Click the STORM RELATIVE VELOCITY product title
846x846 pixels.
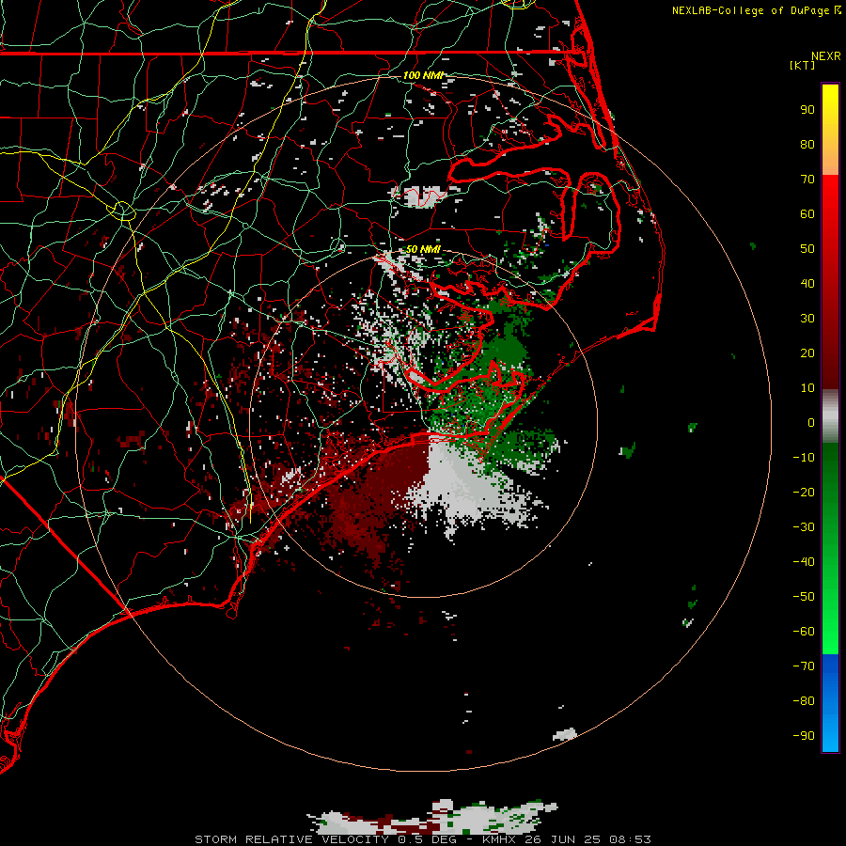tap(290, 839)
